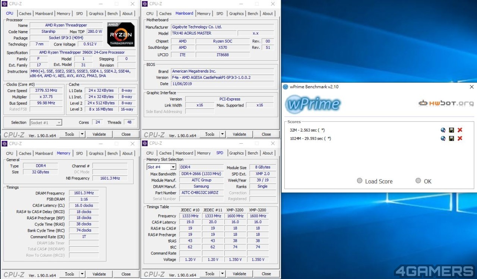The image size is (477, 279).
Task: Click Close in the Memory window
Action: [126, 274]
